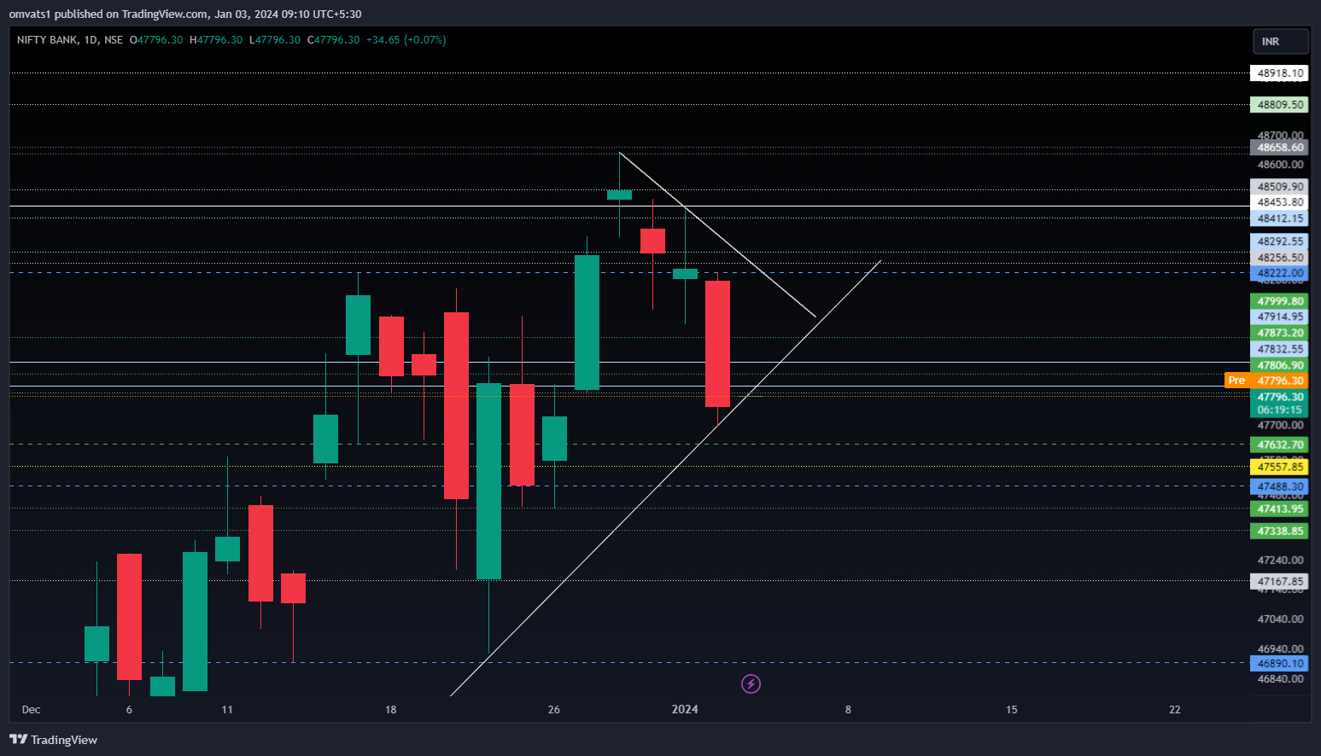1321x756 pixels.
Task: Click the 48600.00 axis tick
Action: click(1280, 165)
